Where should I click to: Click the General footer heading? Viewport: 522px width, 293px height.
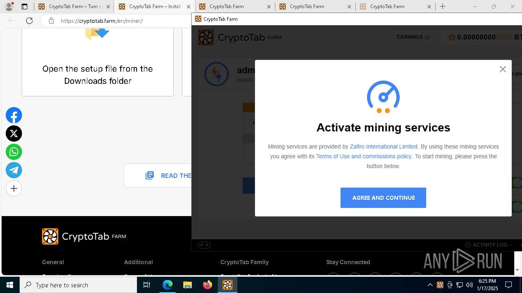(x=53, y=262)
